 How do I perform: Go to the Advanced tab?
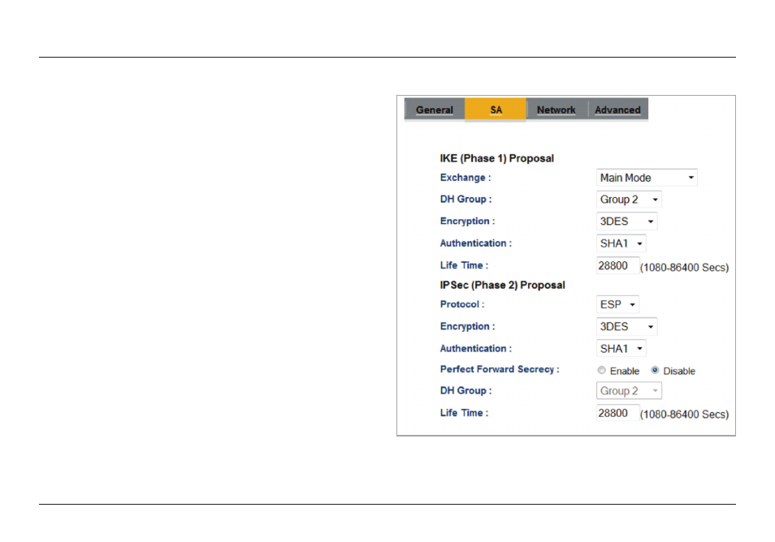(617, 110)
